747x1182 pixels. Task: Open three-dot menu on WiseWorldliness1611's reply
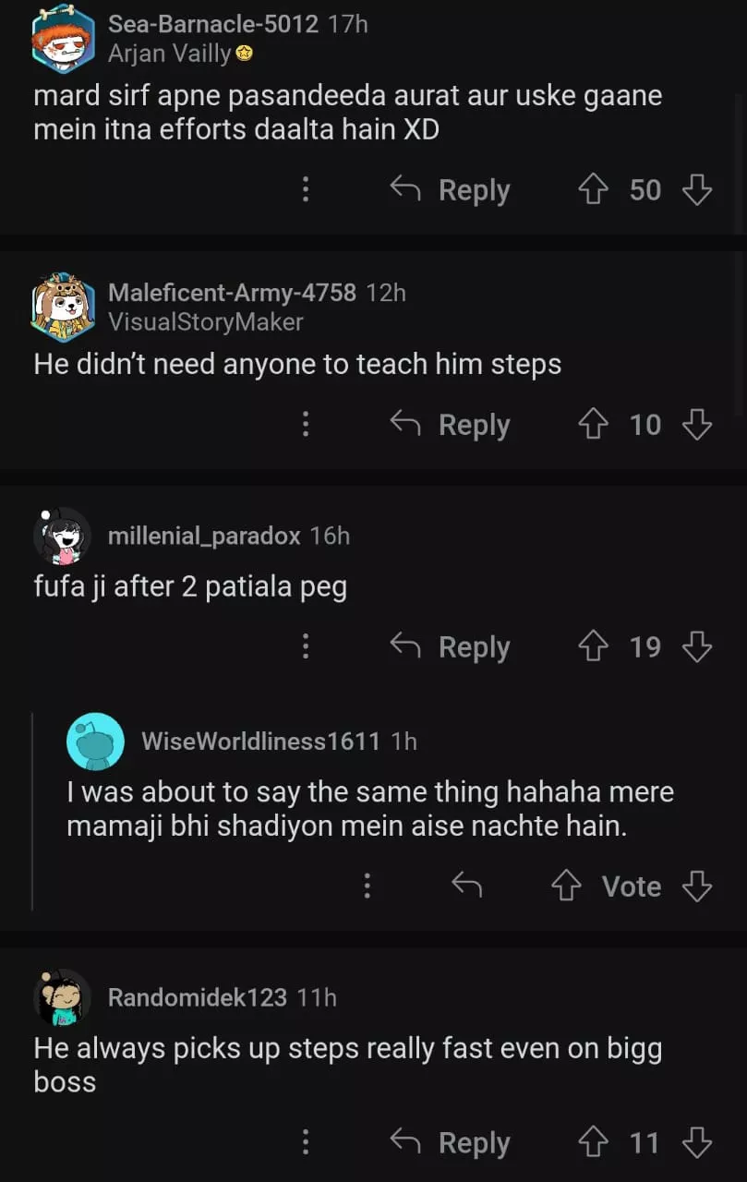pyautogui.click(x=367, y=886)
